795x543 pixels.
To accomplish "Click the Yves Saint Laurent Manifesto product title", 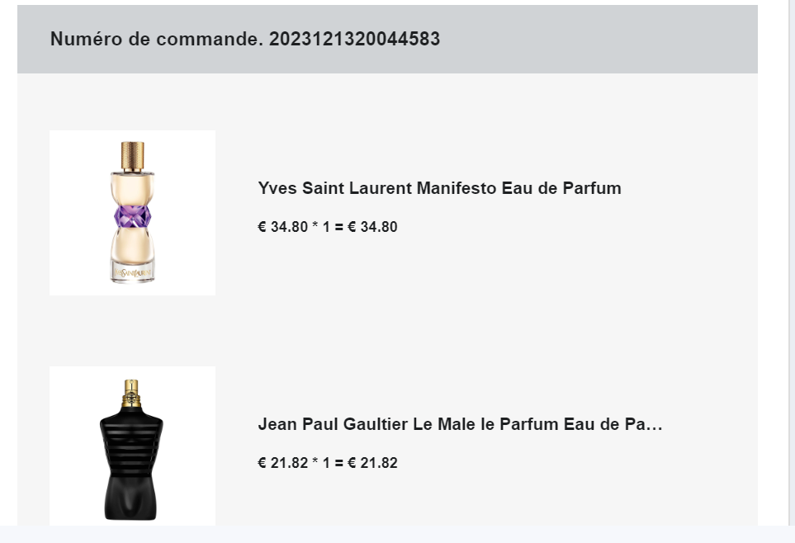I will click(x=439, y=188).
